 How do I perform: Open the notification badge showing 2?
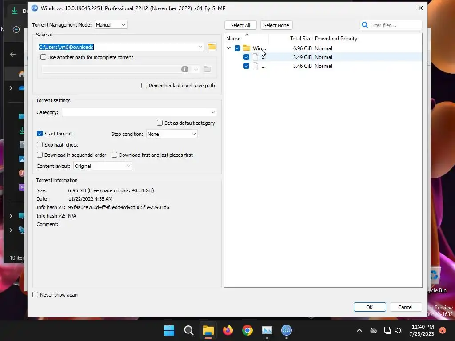click(x=443, y=330)
